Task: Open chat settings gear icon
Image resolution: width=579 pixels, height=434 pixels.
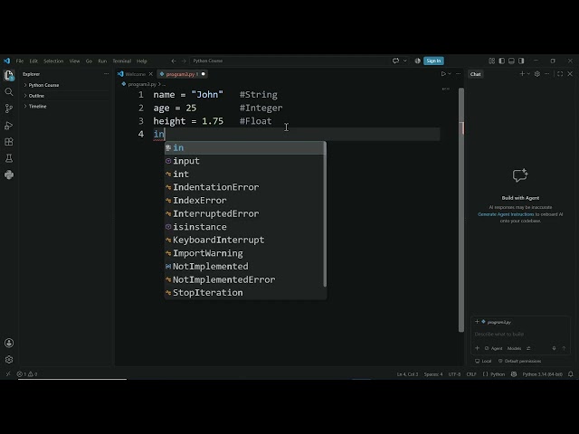Action: click(x=537, y=74)
